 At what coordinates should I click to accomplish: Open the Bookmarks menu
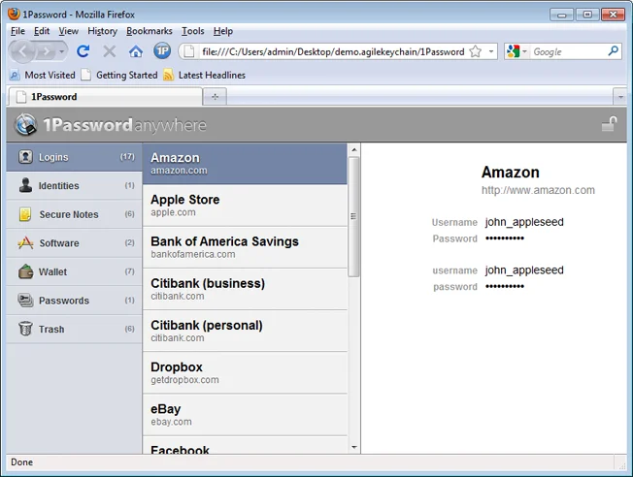click(x=149, y=31)
